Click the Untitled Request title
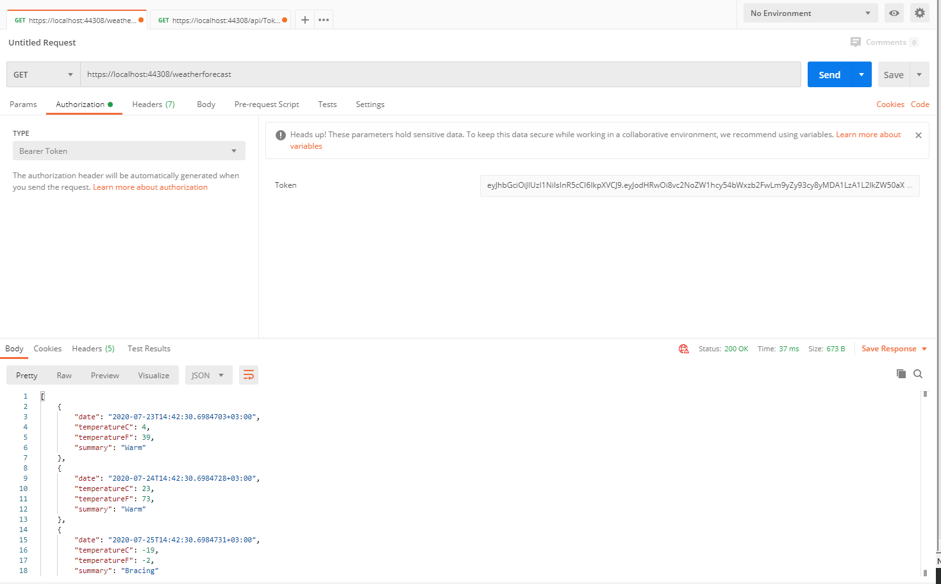The height and width of the screenshot is (584, 941). 42,42
